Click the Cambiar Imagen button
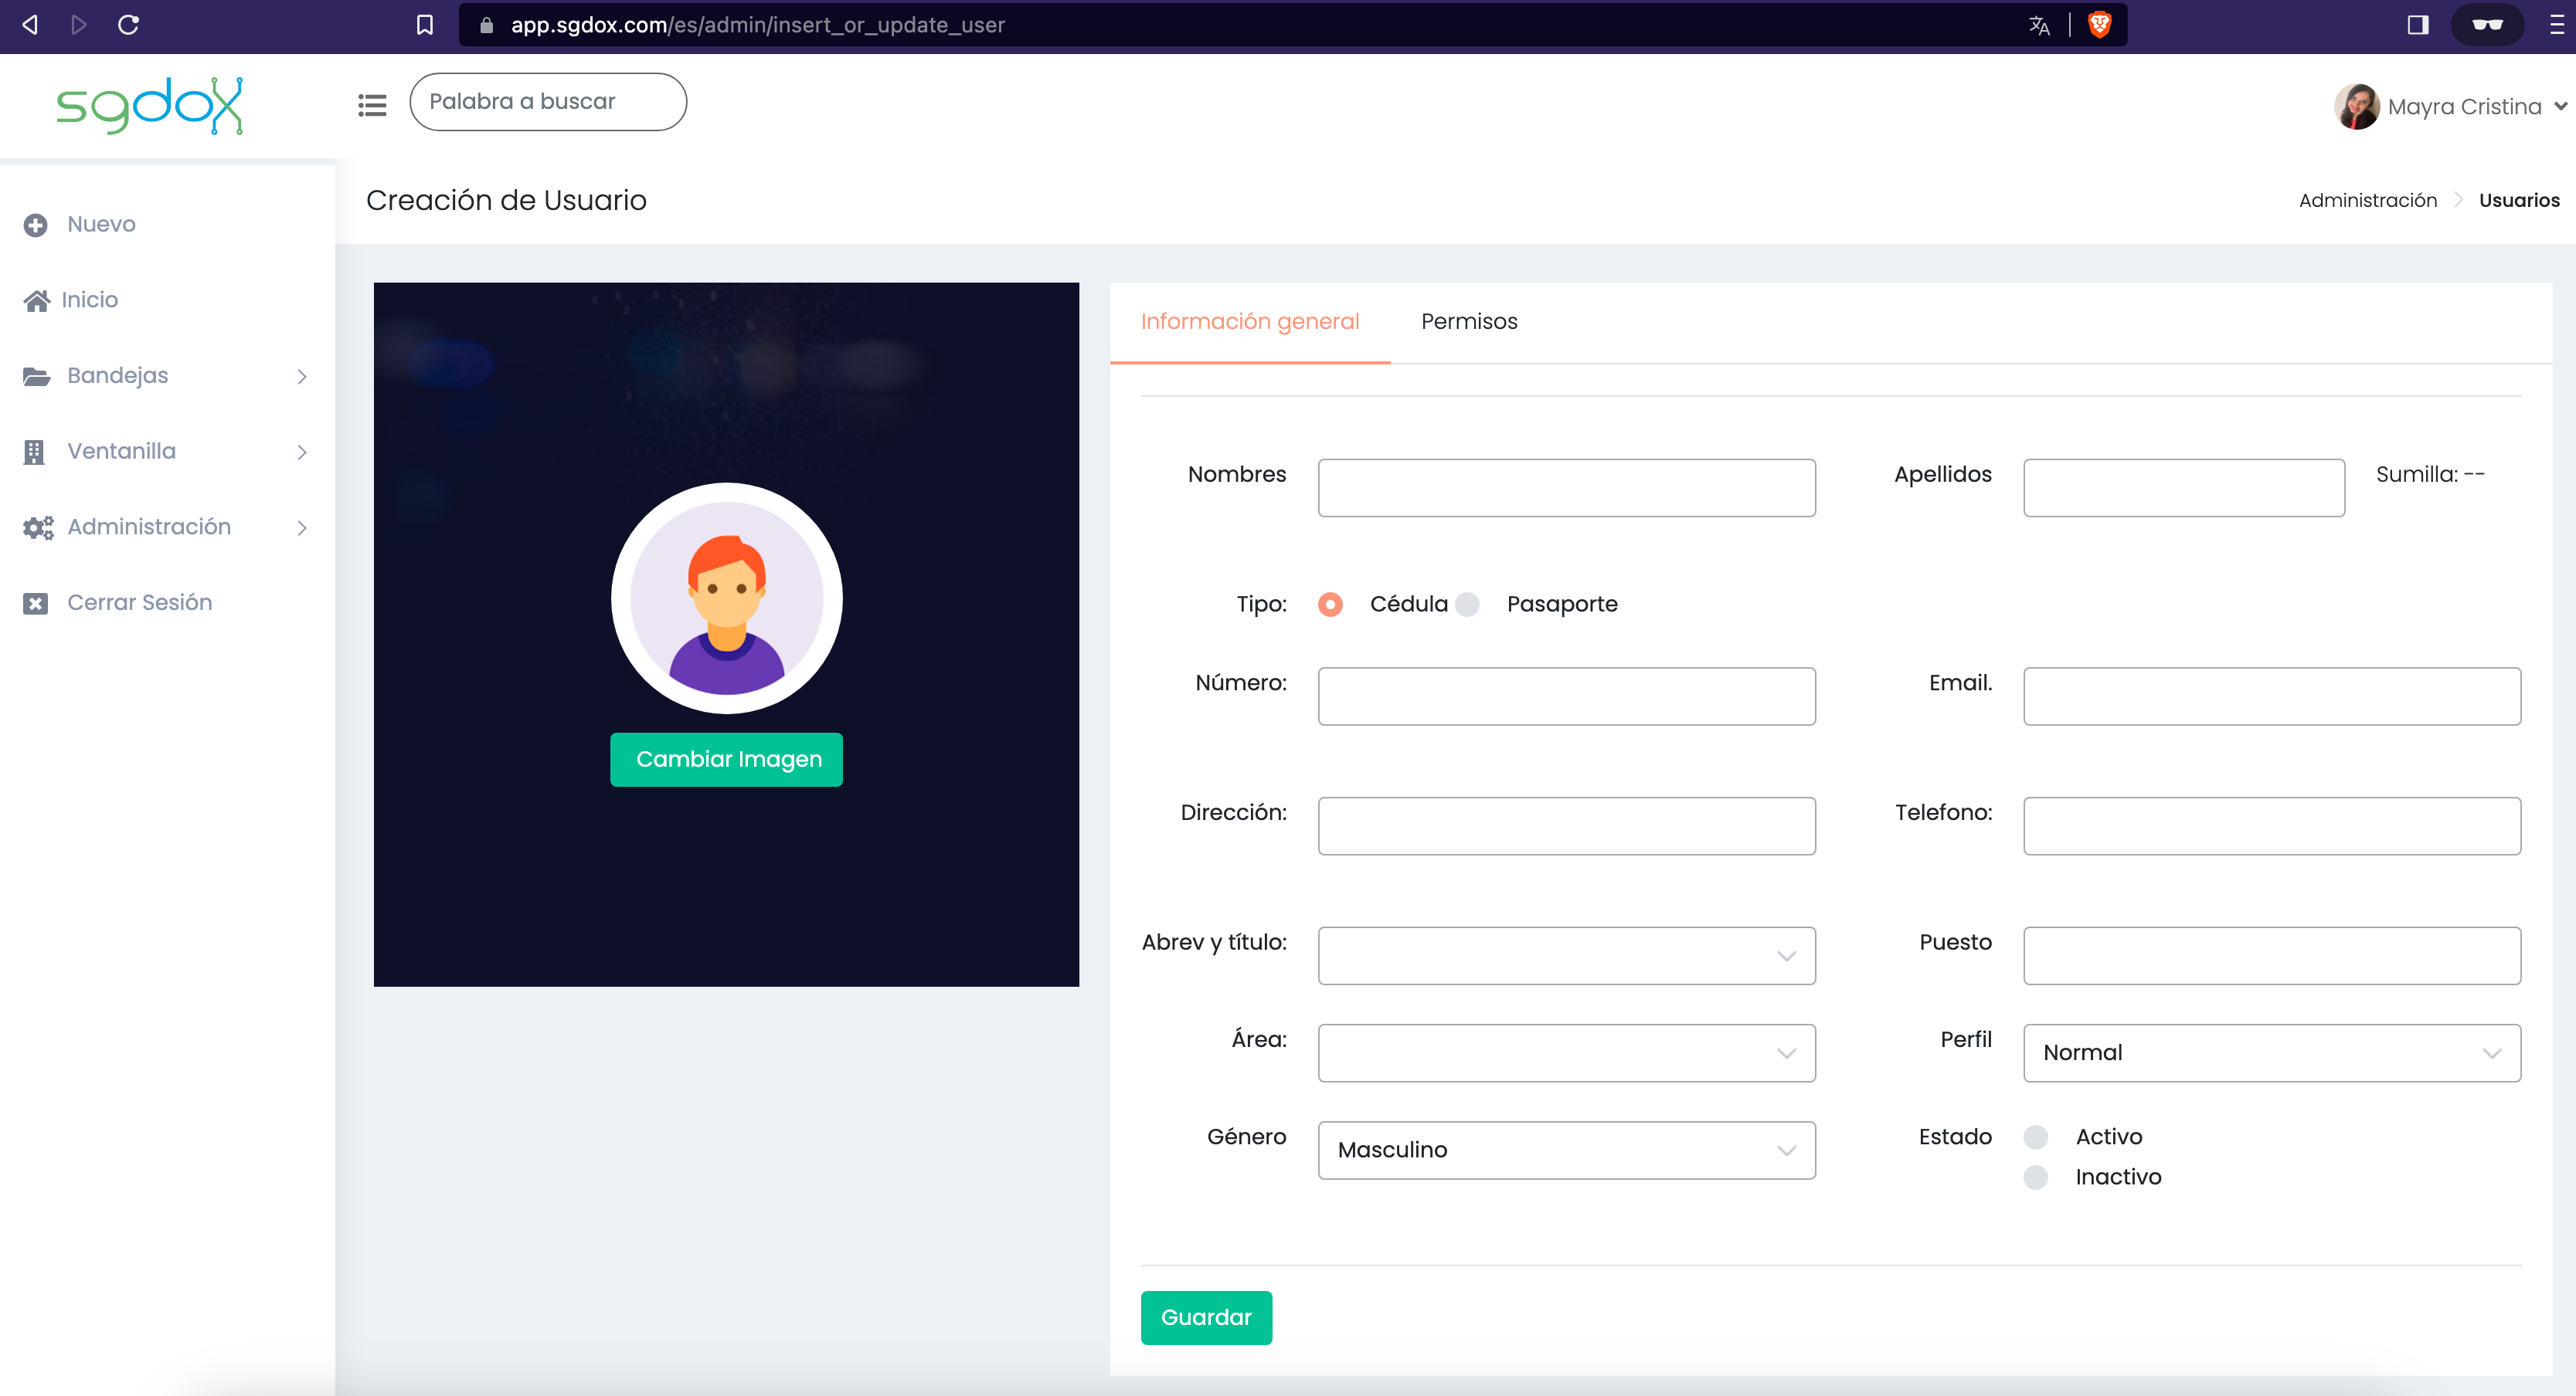 pyautogui.click(x=727, y=760)
